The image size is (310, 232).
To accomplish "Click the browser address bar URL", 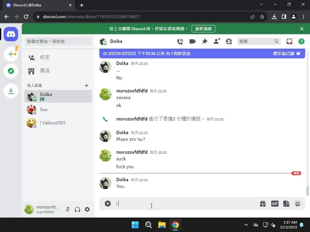I will [x=91, y=17].
